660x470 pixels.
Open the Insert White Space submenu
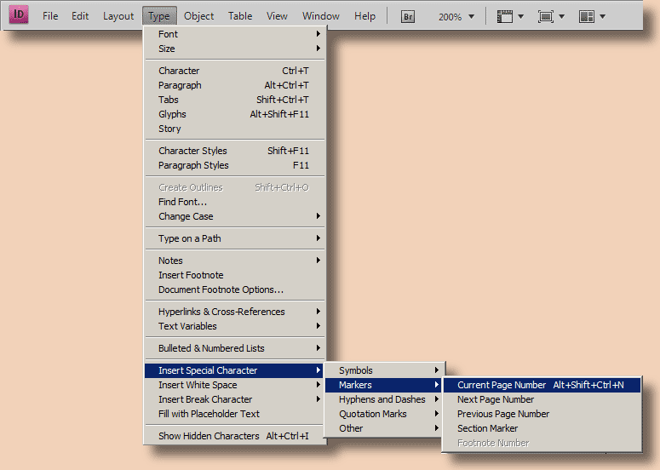pos(198,385)
